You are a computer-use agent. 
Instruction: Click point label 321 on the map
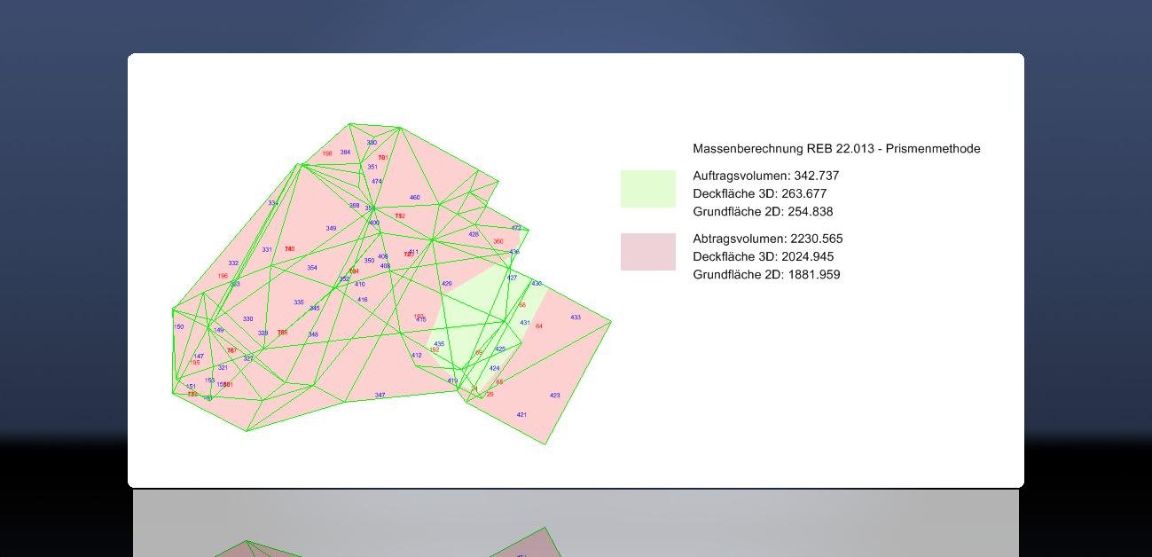tap(223, 368)
